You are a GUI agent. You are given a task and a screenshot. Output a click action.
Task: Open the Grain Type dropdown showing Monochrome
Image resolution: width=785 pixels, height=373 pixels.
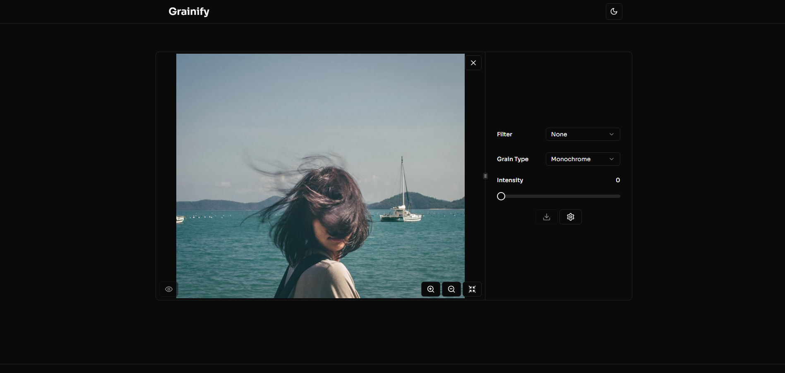pyautogui.click(x=583, y=159)
